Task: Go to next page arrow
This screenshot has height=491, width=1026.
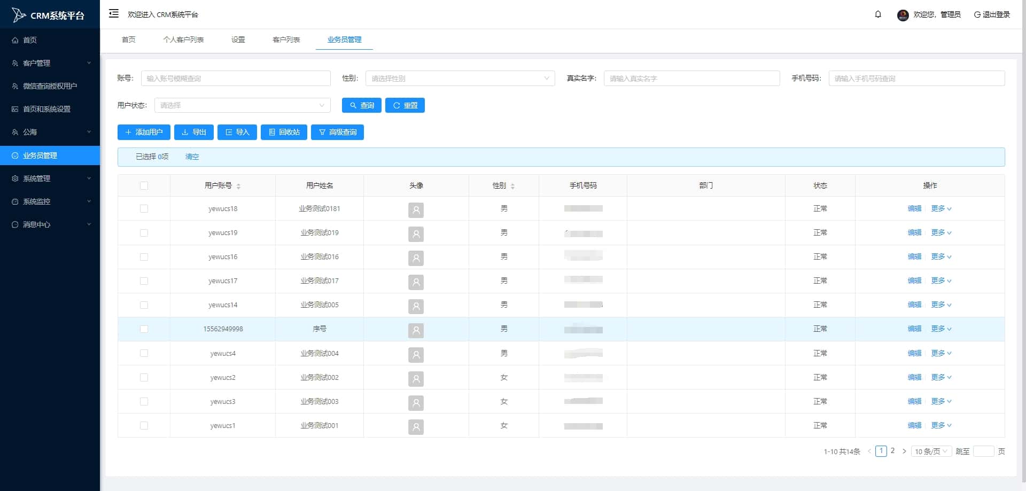Action: point(904,451)
